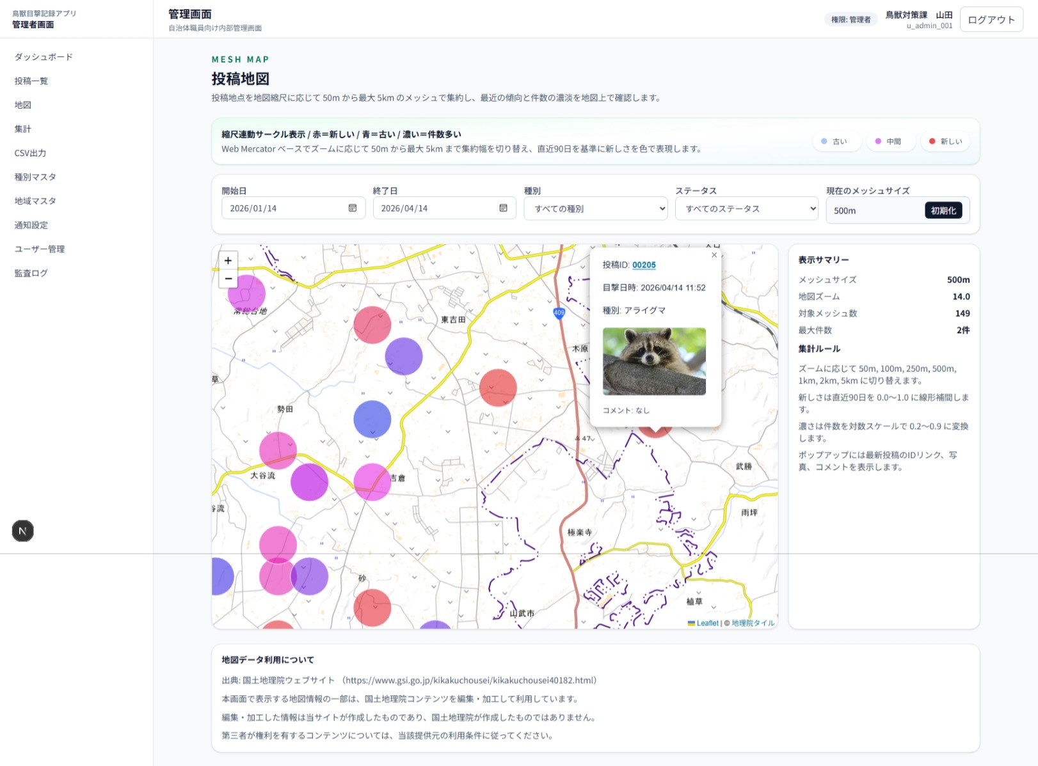Click the 地理院タイル attribution link
Screen dimensions: 1038x766
753,623
